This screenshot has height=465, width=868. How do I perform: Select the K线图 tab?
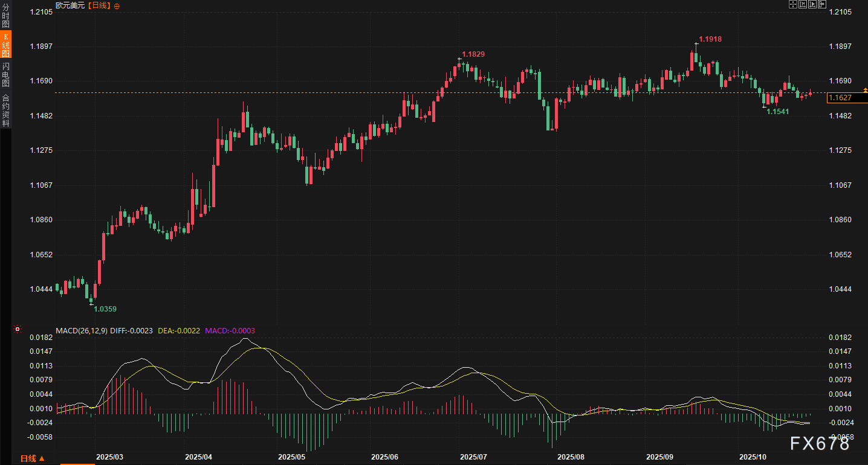pyautogui.click(x=5, y=45)
